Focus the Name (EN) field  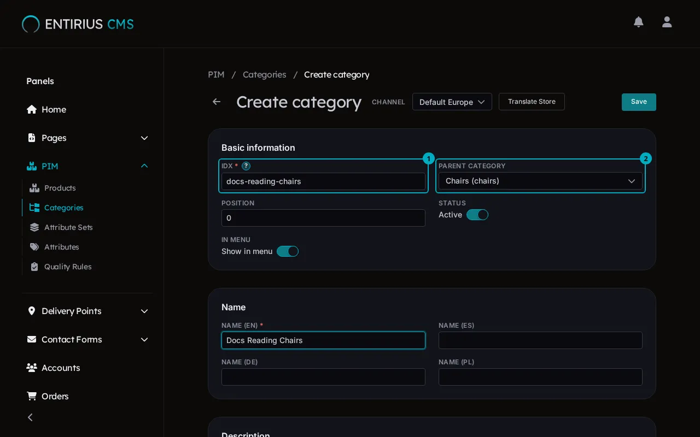(323, 340)
